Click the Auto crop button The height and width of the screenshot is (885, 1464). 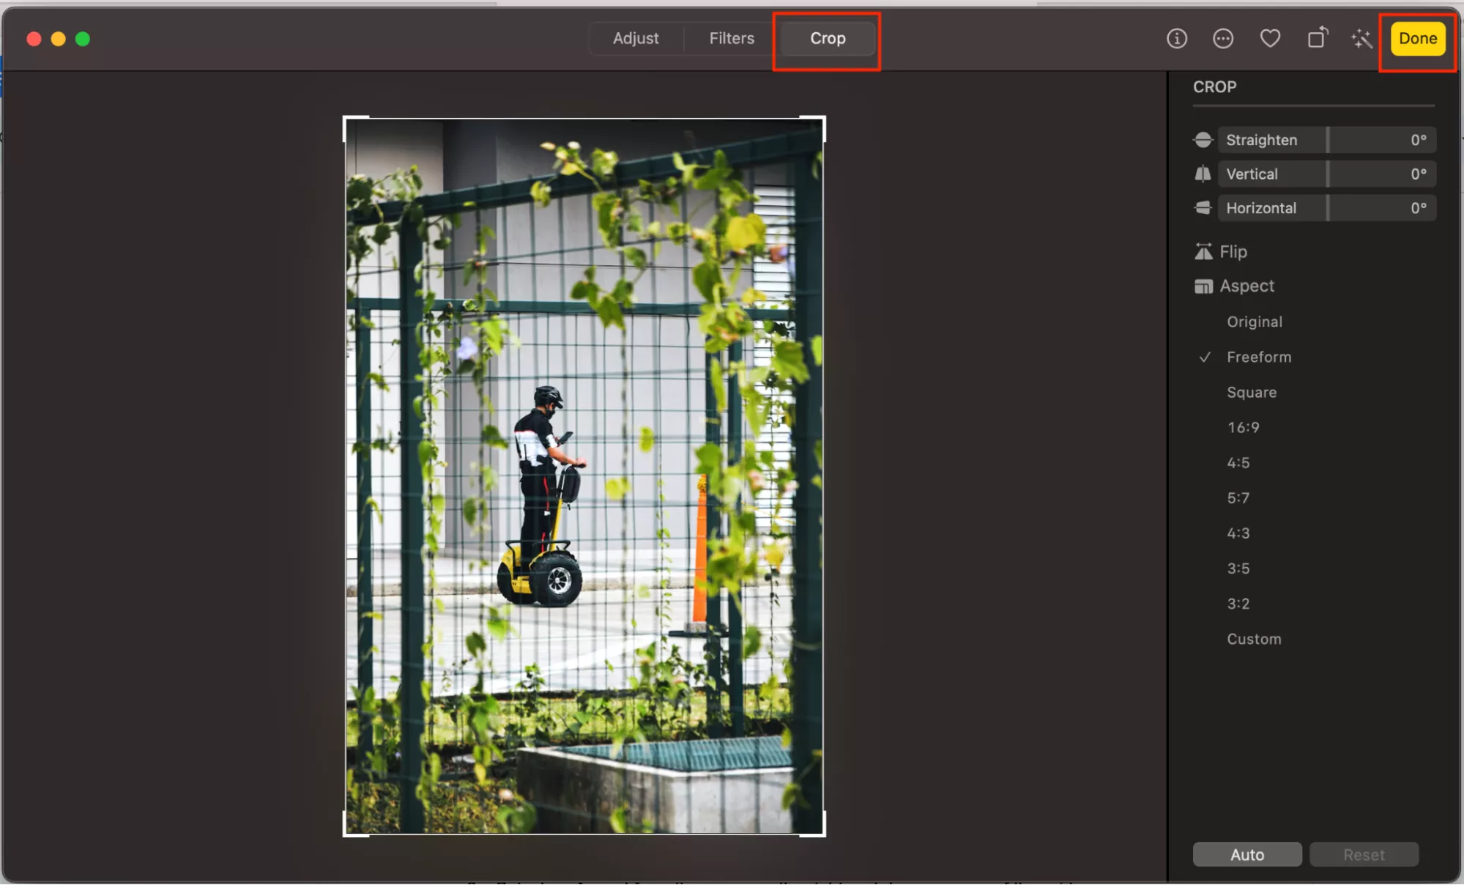(x=1246, y=854)
